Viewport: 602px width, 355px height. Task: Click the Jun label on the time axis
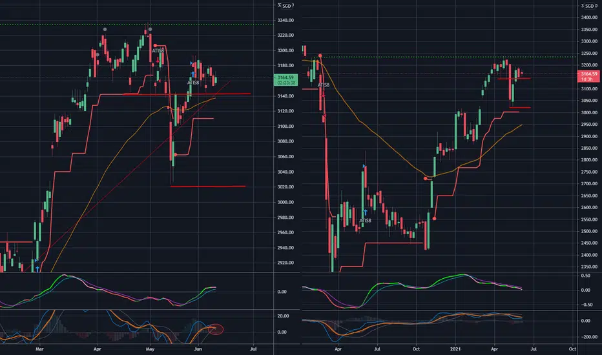(198, 349)
